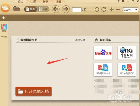140x106 pixels.
Task: Collapse the sidebar with the arrow icon
Action: (4, 18)
